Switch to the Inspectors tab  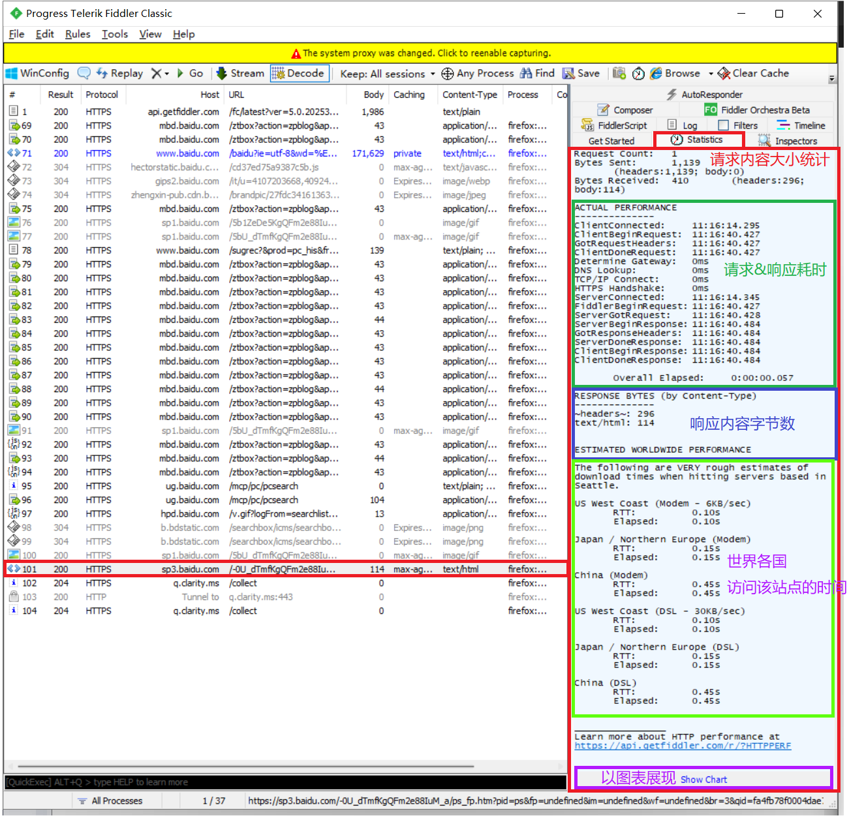(x=788, y=141)
